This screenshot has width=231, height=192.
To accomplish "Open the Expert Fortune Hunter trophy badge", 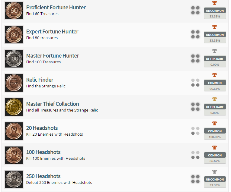I will click(14, 35).
